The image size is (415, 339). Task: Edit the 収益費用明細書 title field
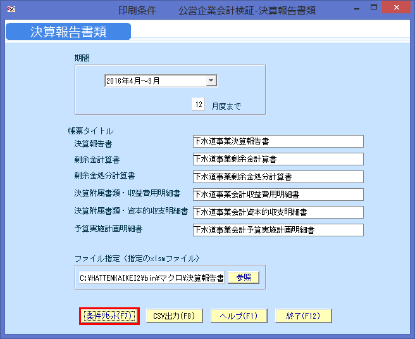point(278,195)
